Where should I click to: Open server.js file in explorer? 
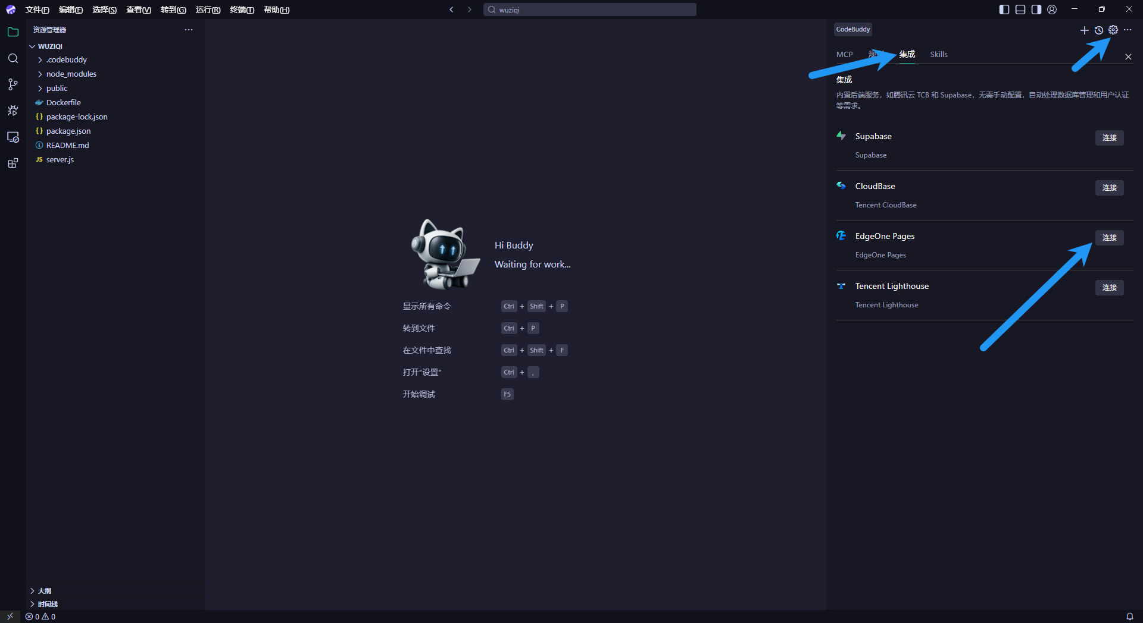click(60, 159)
